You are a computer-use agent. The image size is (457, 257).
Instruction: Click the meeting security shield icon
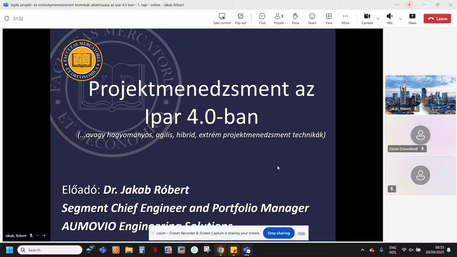point(7,19)
